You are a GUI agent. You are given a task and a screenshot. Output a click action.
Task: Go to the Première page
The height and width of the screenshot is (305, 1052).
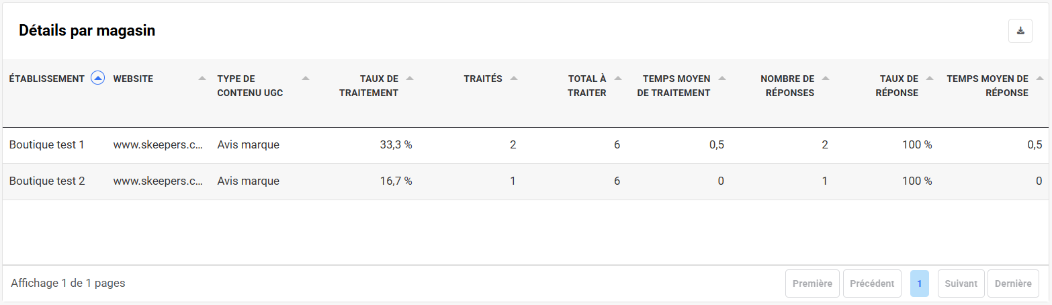[x=812, y=284]
